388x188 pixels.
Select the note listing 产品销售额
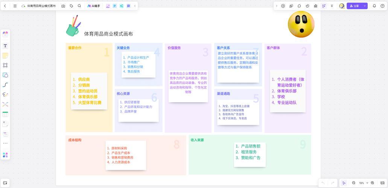click(x=250, y=155)
